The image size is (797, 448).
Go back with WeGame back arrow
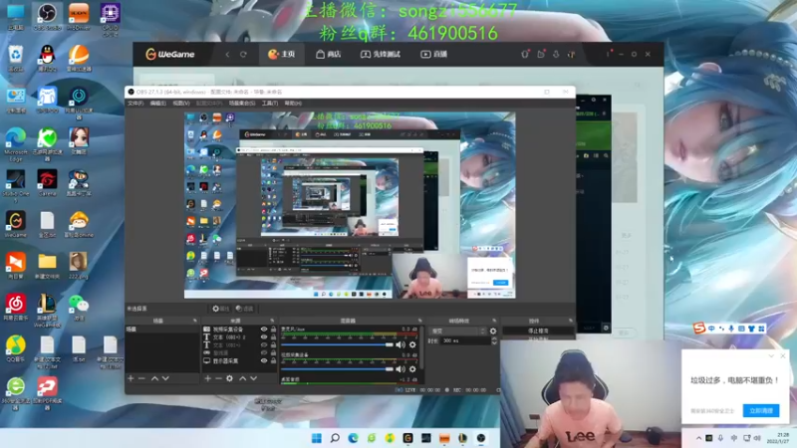click(x=227, y=55)
